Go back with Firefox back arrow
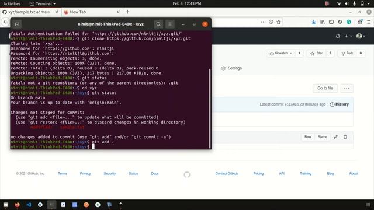 [x=5, y=22]
